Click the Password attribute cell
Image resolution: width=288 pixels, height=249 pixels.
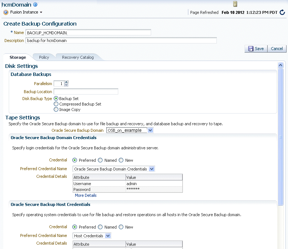tap(99, 189)
